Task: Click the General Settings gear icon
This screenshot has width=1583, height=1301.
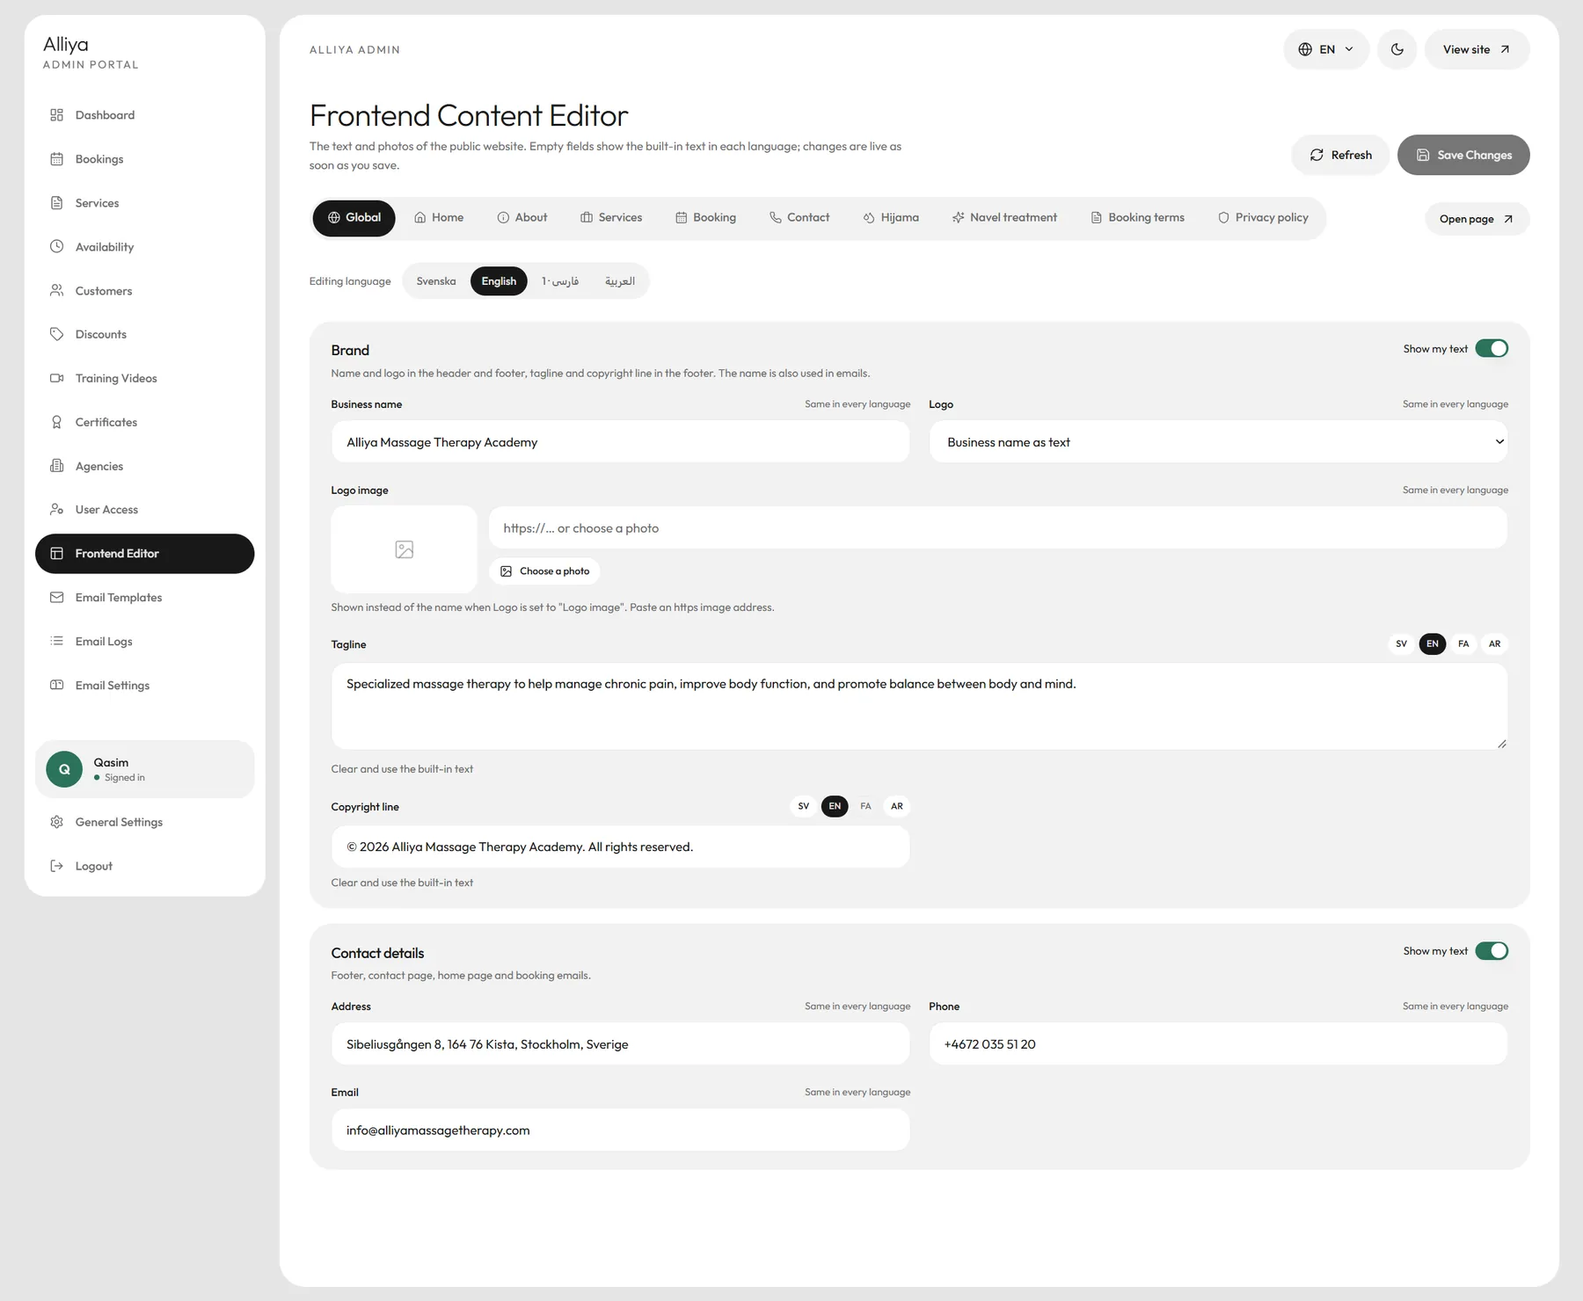Action: (57, 822)
